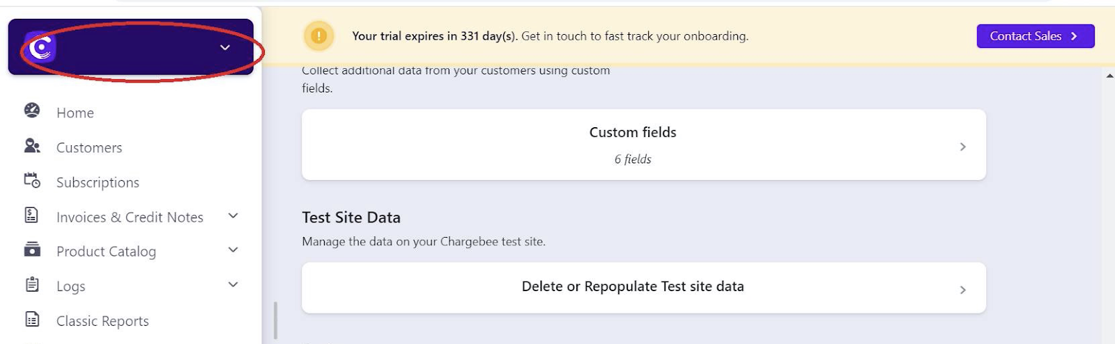Open Delete or Repopulate Test site data
This screenshot has width=1115, height=344.
[643, 287]
